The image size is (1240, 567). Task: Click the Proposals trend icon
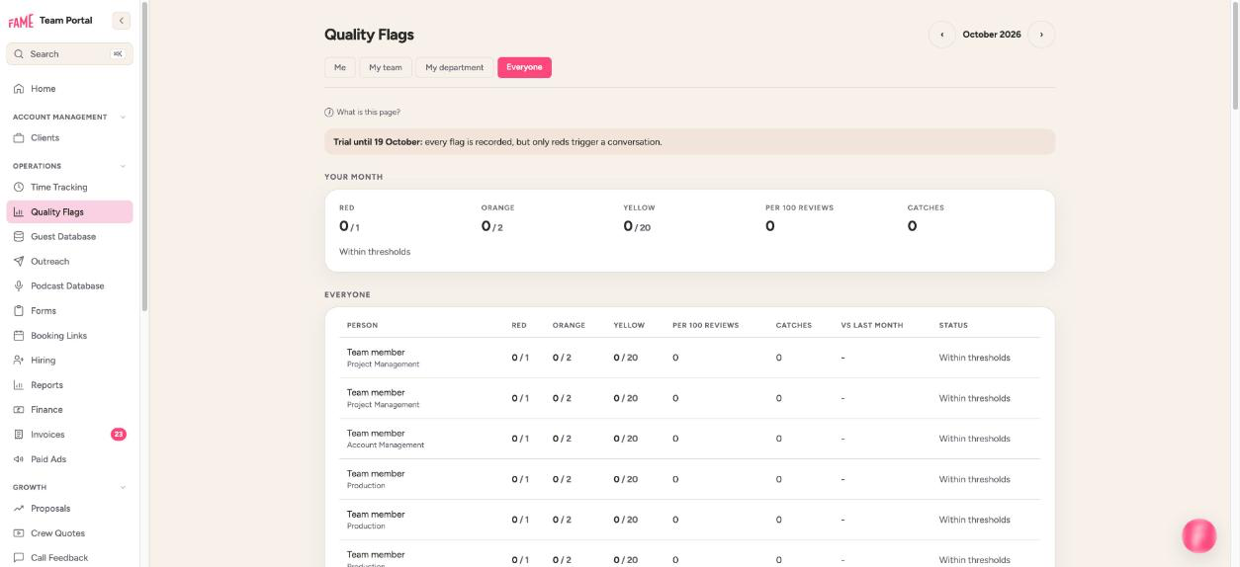pyautogui.click(x=19, y=509)
